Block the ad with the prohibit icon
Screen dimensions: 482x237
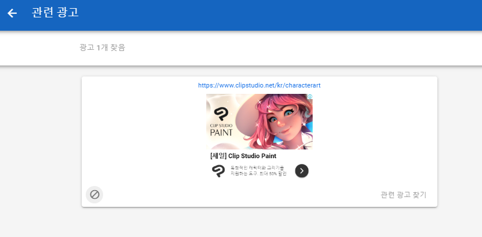pyautogui.click(x=94, y=195)
